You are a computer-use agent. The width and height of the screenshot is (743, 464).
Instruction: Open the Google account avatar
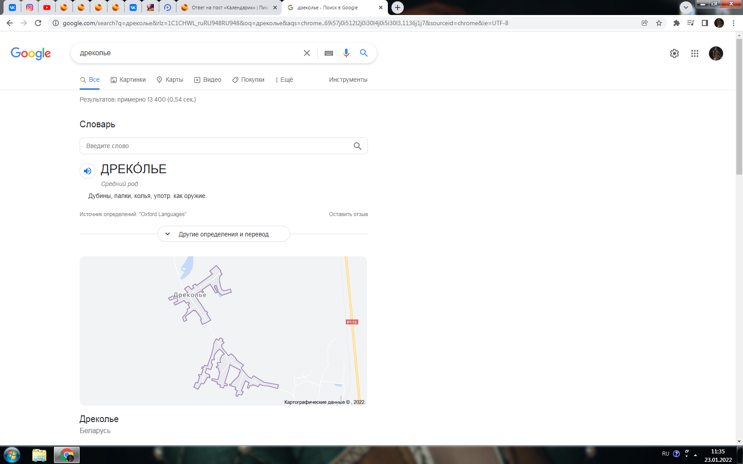(716, 53)
